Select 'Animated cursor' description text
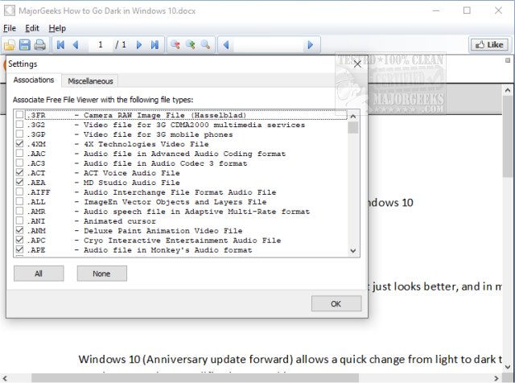This screenshot has width=515, height=383. coord(120,221)
